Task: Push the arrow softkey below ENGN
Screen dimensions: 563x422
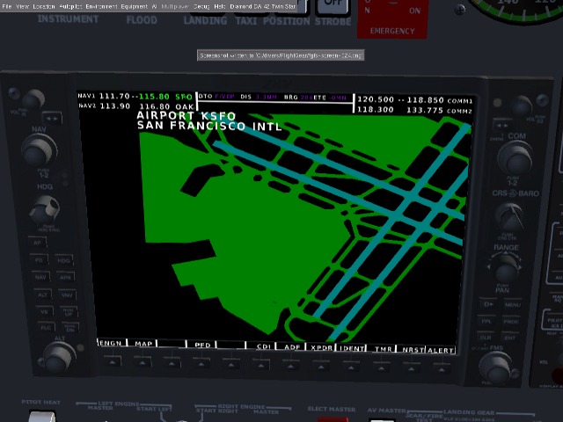Action: [x=113, y=361]
